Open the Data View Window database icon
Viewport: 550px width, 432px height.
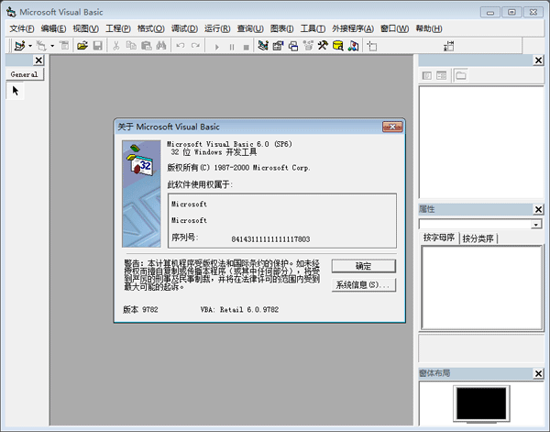tap(337, 46)
